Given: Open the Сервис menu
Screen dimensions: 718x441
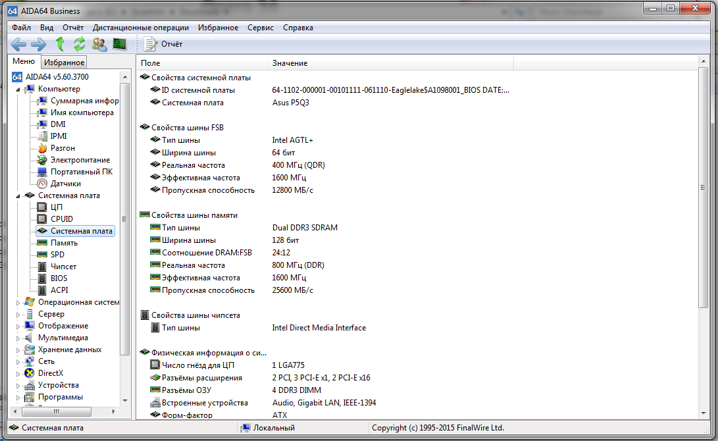Looking at the screenshot, I should tap(261, 28).
